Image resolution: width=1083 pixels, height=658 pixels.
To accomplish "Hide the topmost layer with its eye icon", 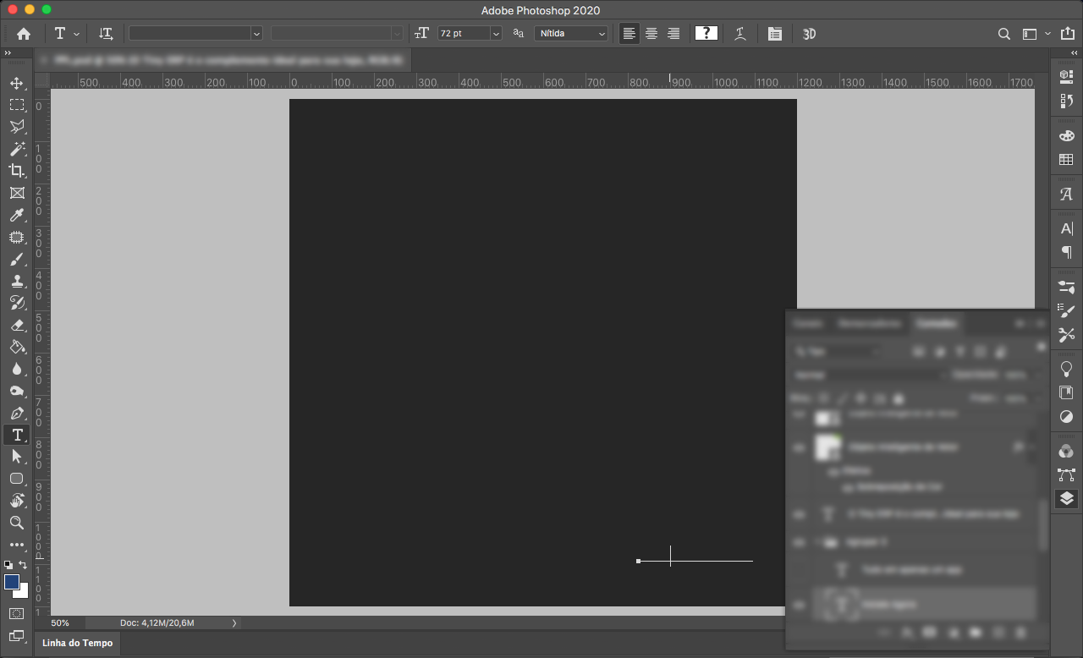I will click(x=799, y=414).
